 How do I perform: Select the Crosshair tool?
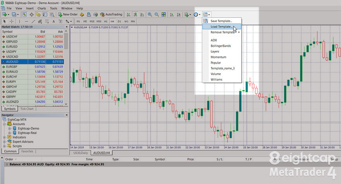[12, 21]
